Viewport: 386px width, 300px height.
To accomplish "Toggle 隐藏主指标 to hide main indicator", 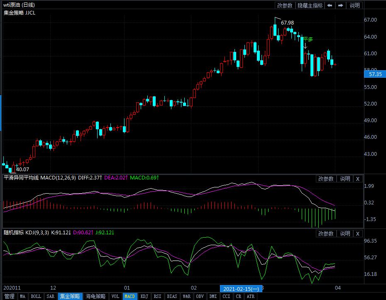I will click(310, 5).
